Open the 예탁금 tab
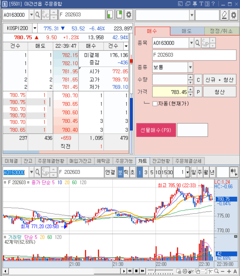 [x=103, y=161]
